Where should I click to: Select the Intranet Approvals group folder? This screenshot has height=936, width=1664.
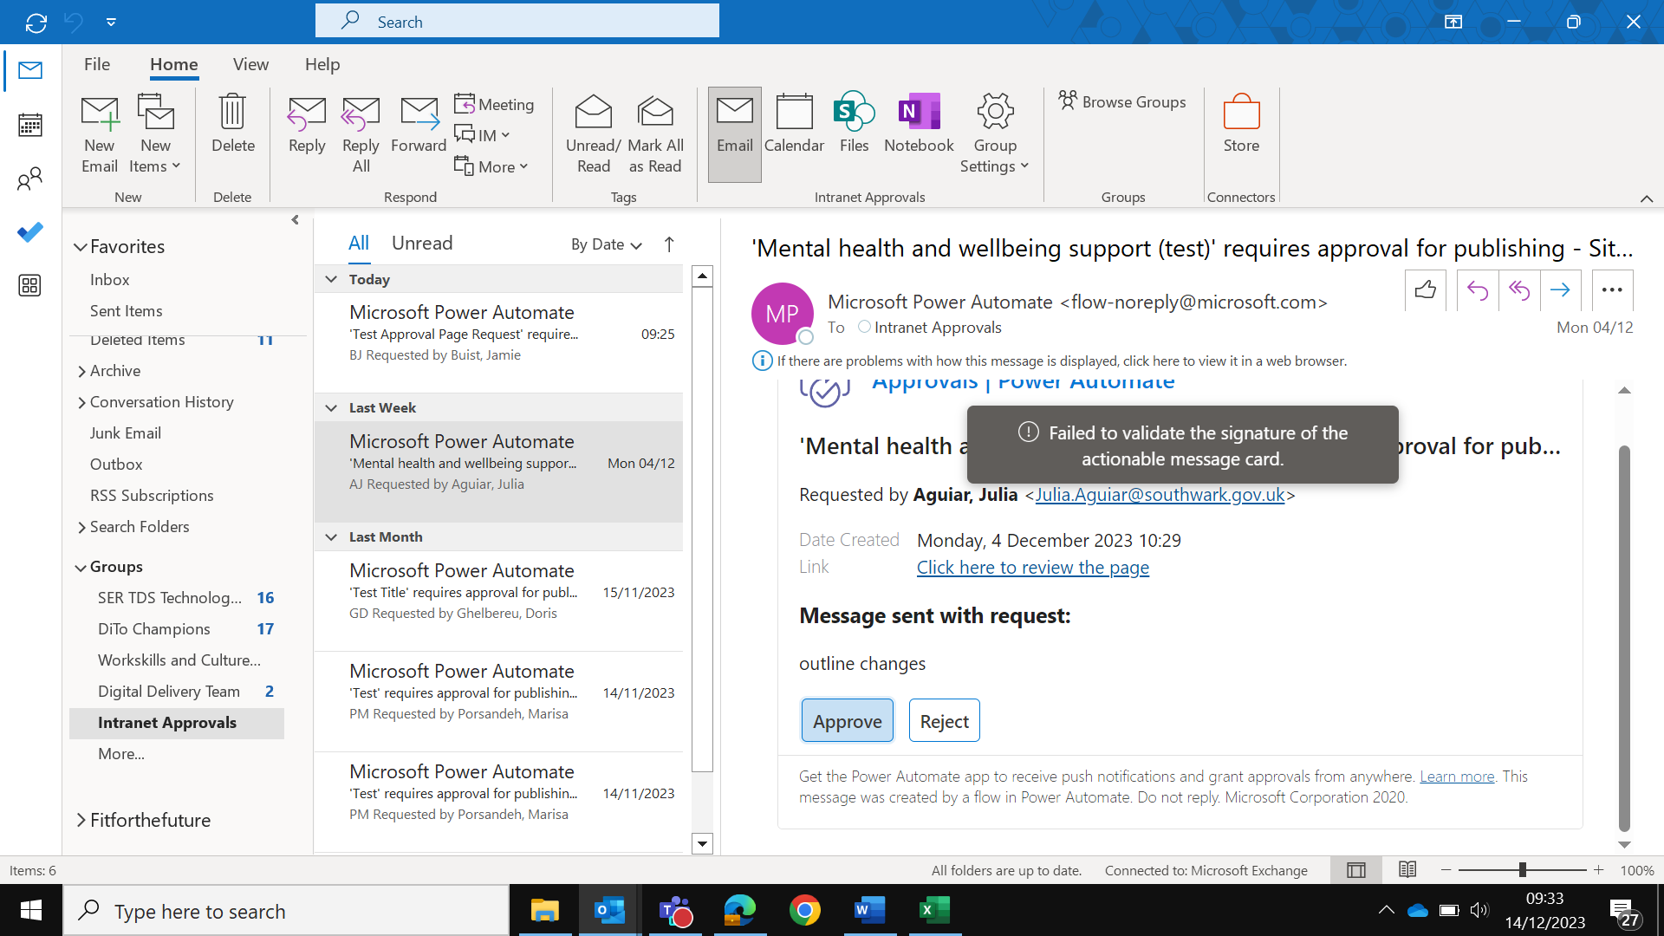click(177, 723)
